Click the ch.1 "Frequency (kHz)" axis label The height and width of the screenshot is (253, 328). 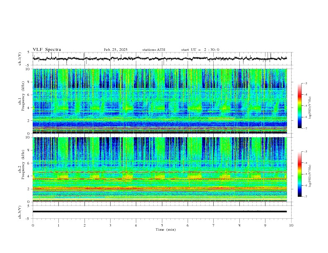pos(23,96)
